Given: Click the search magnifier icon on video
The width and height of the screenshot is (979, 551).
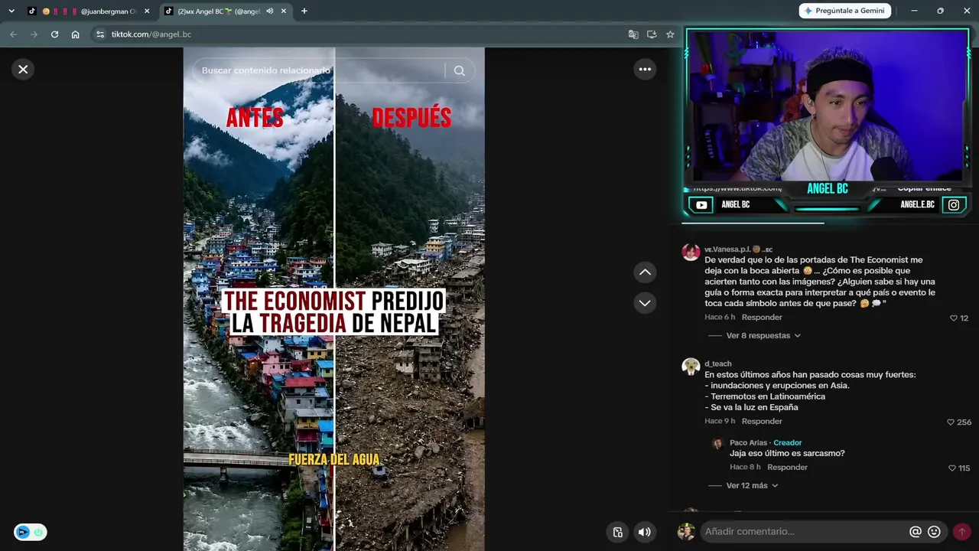Looking at the screenshot, I should (x=459, y=70).
